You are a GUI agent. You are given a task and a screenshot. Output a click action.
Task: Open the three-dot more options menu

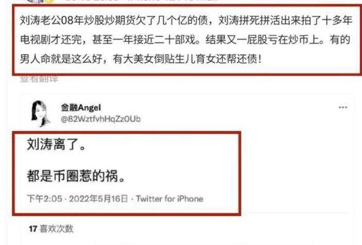[343, 107]
